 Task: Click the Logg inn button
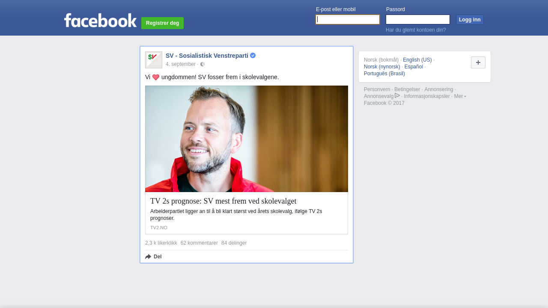(x=470, y=20)
